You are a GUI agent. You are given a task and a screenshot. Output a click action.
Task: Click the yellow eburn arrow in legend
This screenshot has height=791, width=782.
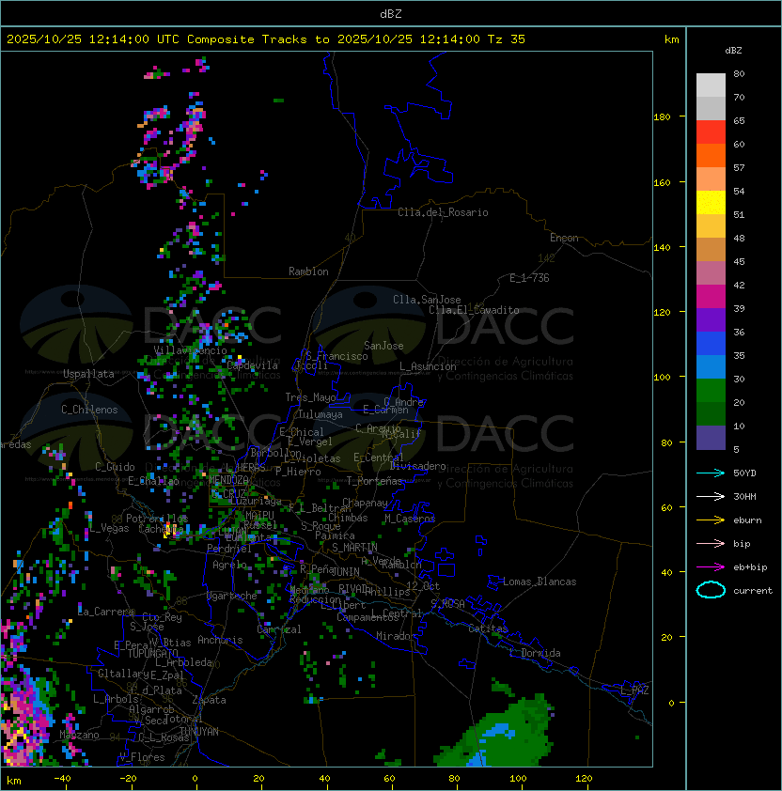point(711,520)
